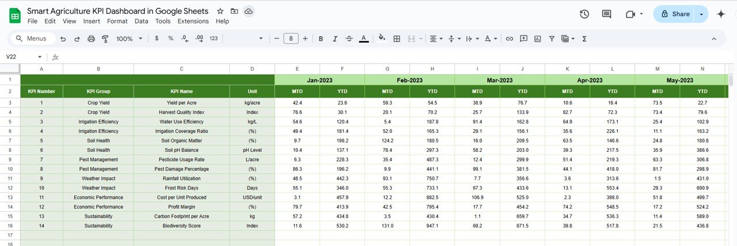Open text rotation dropdown

(x=490, y=39)
